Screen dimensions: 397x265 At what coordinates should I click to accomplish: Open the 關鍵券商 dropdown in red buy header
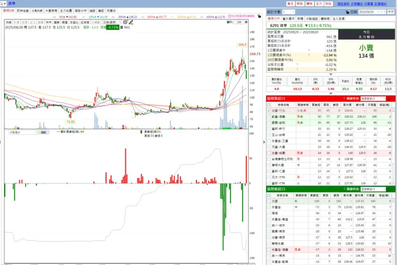pyautogui.click(x=373, y=99)
